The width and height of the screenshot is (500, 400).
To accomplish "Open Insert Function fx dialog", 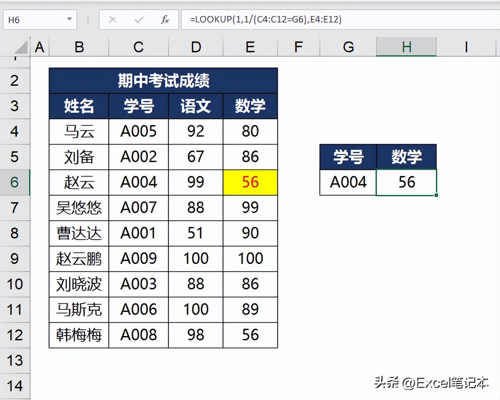I will point(165,20).
